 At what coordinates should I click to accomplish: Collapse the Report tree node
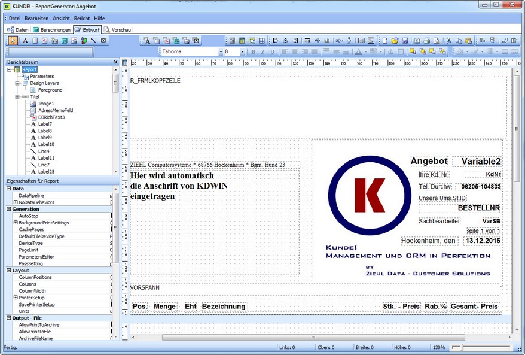pyautogui.click(x=10, y=69)
